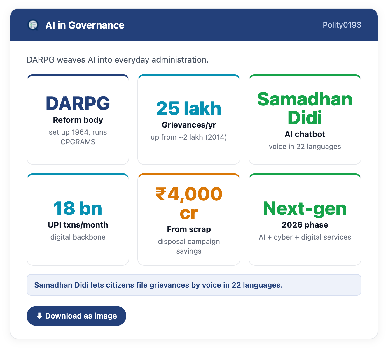Click the teal 18 bn figure

pos(78,209)
